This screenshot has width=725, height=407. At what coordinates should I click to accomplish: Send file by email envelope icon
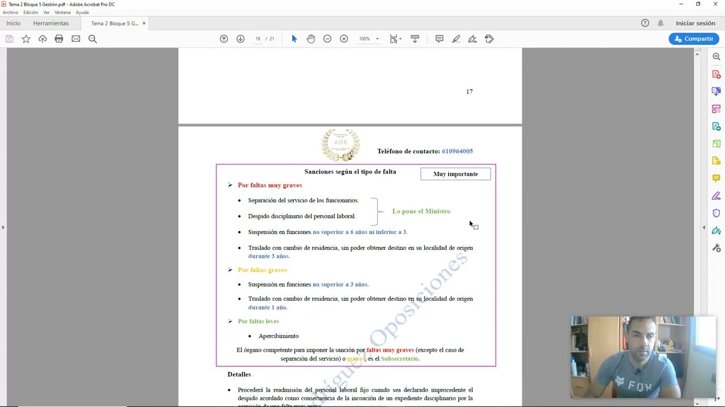(x=76, y=39)
